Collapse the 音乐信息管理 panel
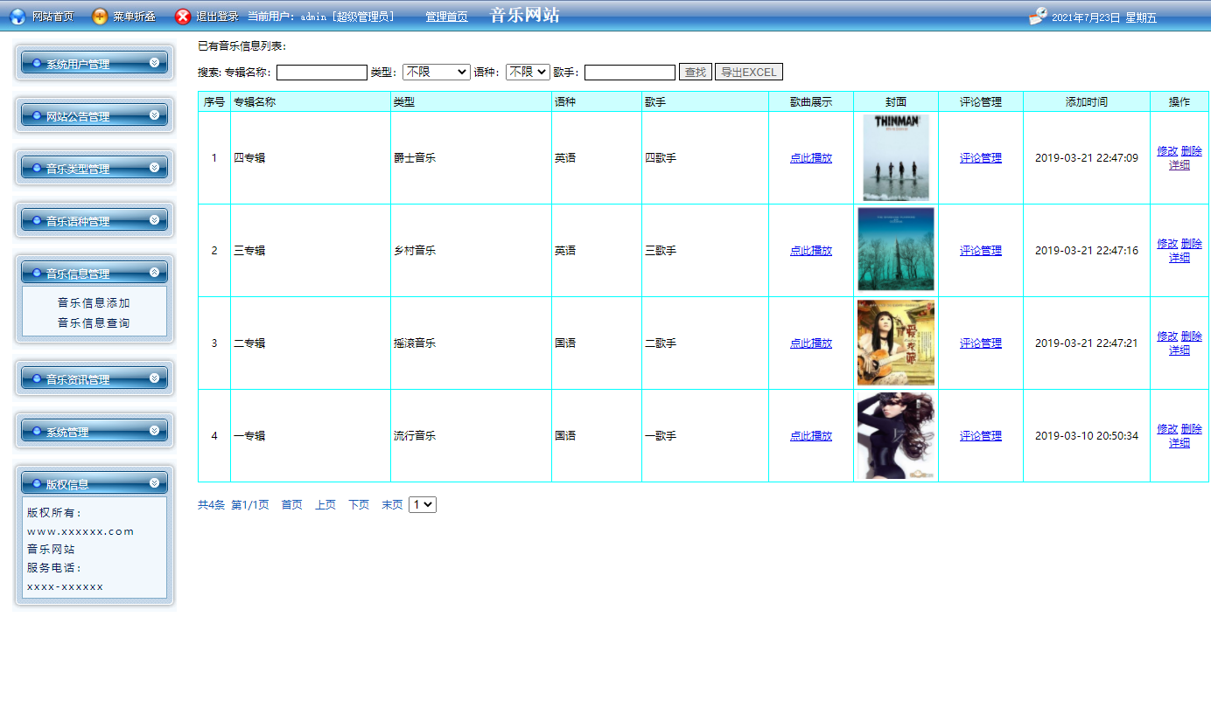Screen dimensions: 1211x714 [x=156, y=272]
